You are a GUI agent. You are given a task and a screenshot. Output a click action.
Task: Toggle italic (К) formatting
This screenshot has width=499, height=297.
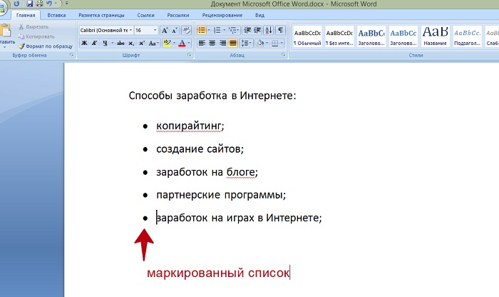[x=95, y=43]
